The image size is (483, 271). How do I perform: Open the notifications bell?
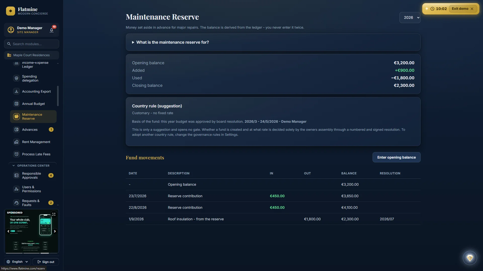(x=52, y=30)
